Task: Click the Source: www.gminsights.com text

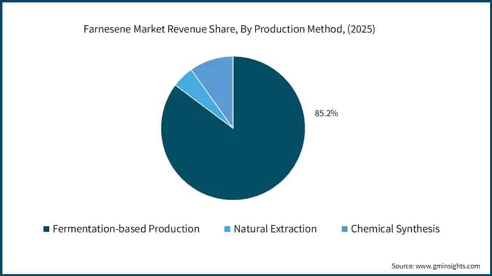Action: click(436, 266)
